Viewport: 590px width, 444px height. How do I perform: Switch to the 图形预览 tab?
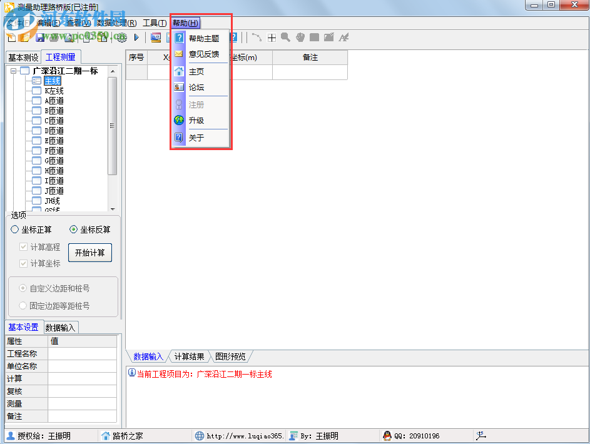coord(230,356)
